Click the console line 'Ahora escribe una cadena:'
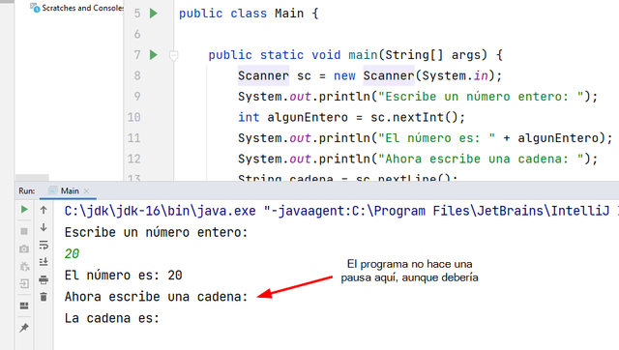Image resolution: width=619 pixels, height=350 pixels. 156,296
